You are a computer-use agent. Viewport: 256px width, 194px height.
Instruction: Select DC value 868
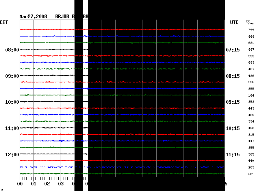click(x=251, y=37)
